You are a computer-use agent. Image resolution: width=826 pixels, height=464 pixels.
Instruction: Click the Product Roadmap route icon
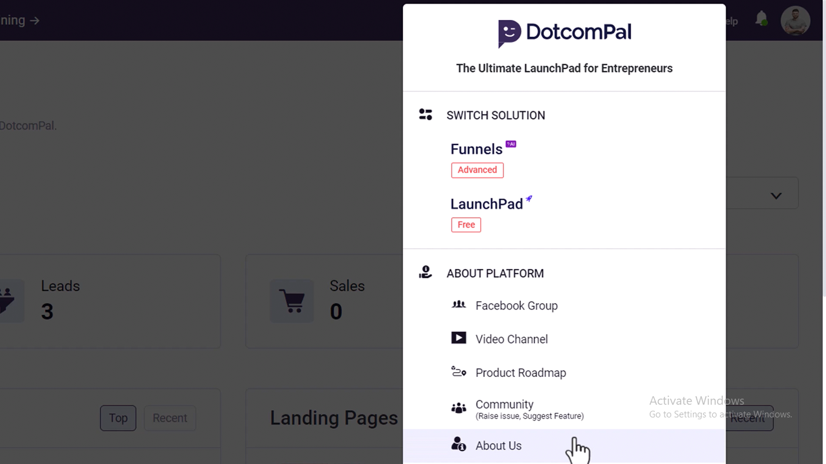coord(459,371)
